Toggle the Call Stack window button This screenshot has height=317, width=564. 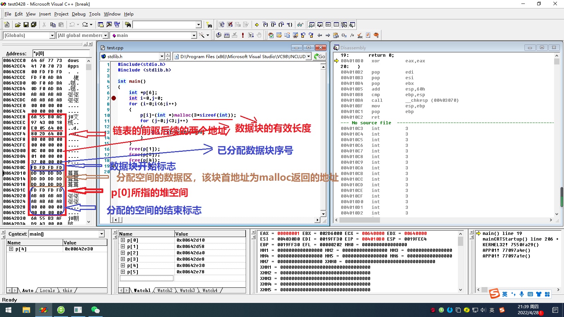(x=344, y=25)
